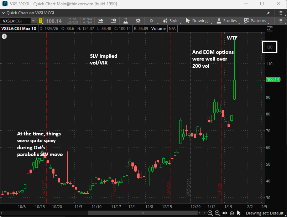Pin the Quick Chart gadget

[x=268, y=13]
